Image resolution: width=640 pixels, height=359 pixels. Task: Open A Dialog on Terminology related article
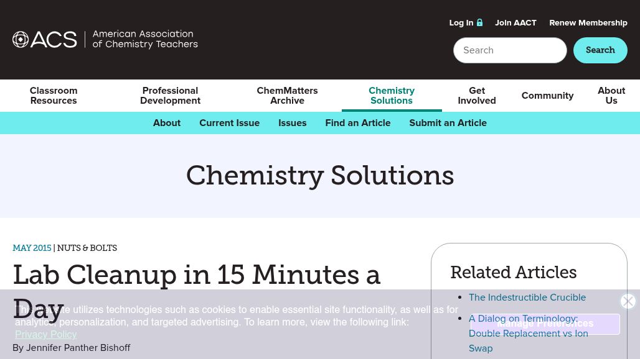pos(528,334)
